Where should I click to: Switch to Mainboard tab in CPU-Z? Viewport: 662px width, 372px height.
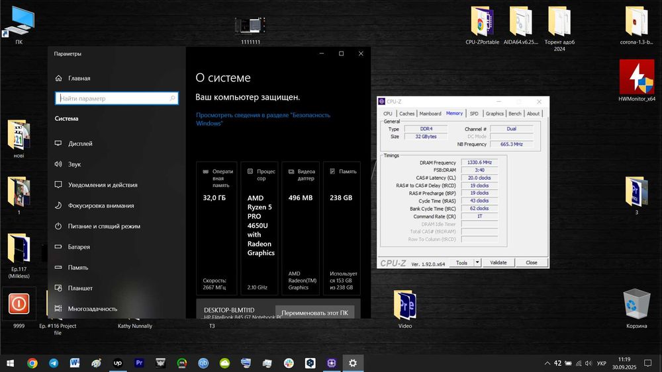tap(430, 114)
